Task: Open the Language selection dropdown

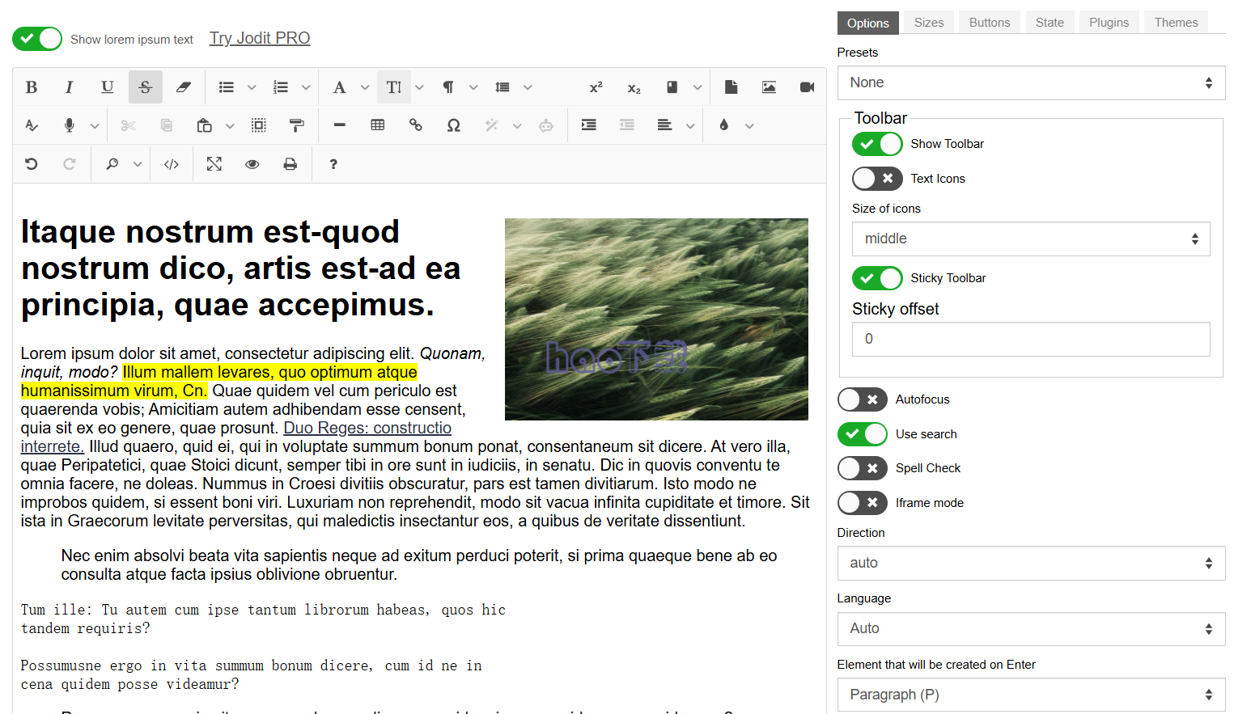Action: (x=1030, y=628)
